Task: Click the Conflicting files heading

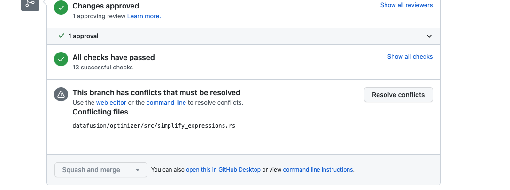Action: (x=100, y=112)
